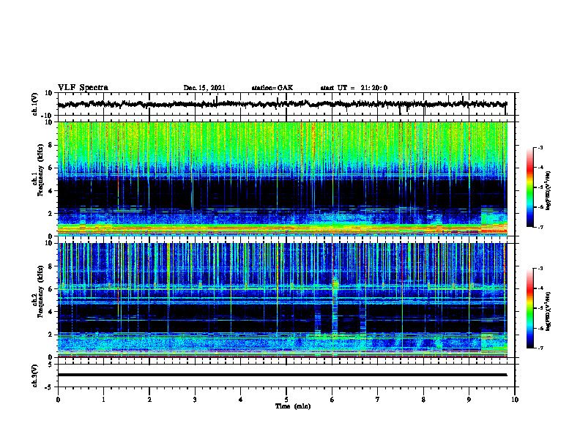580x448 pixels.
Task: Click the ch.3(V) axis label
Action: click(34, 376)
